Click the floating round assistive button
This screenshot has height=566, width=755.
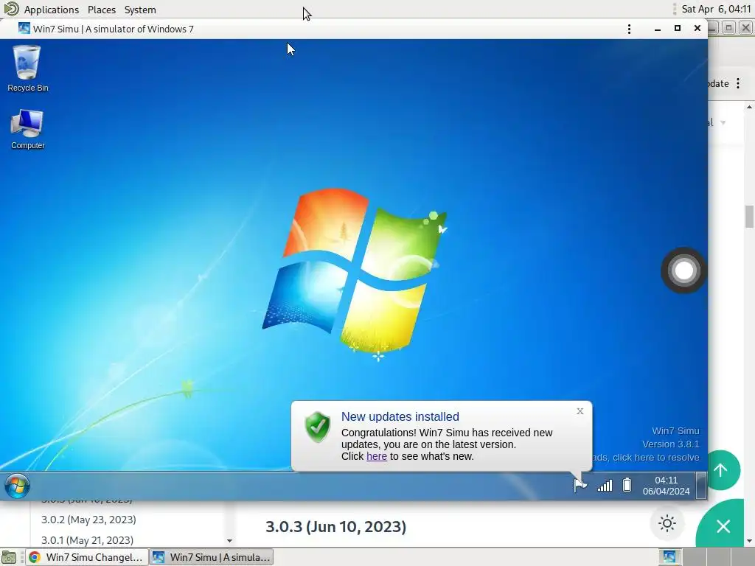[x=683, y=270]
